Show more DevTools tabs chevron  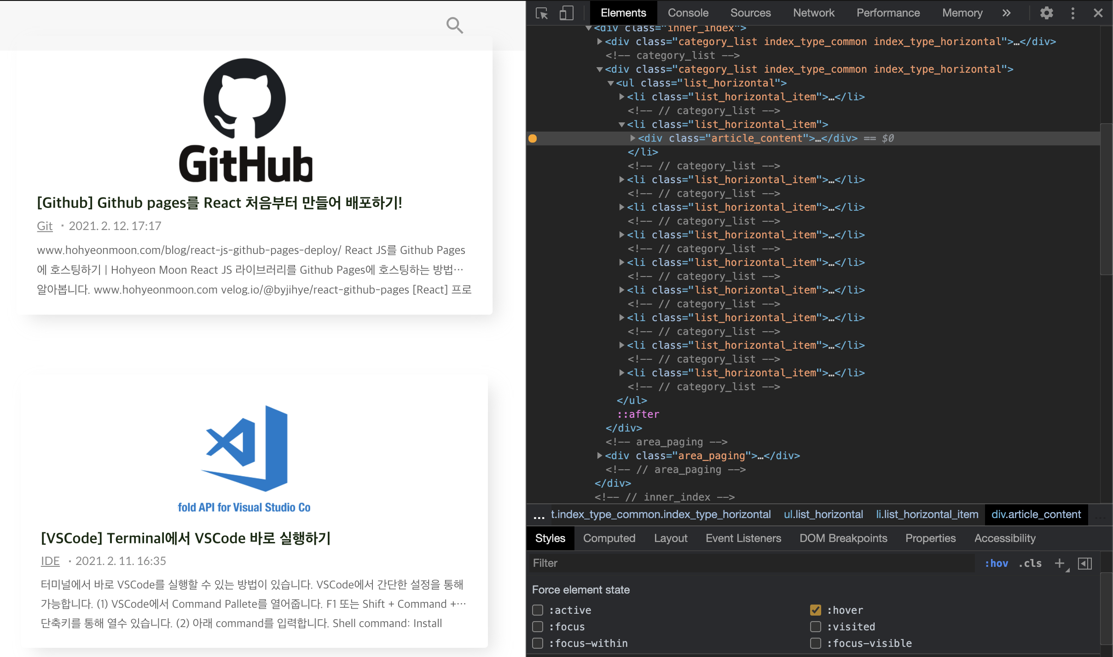pyautogui.click(x=1006, y=13)
